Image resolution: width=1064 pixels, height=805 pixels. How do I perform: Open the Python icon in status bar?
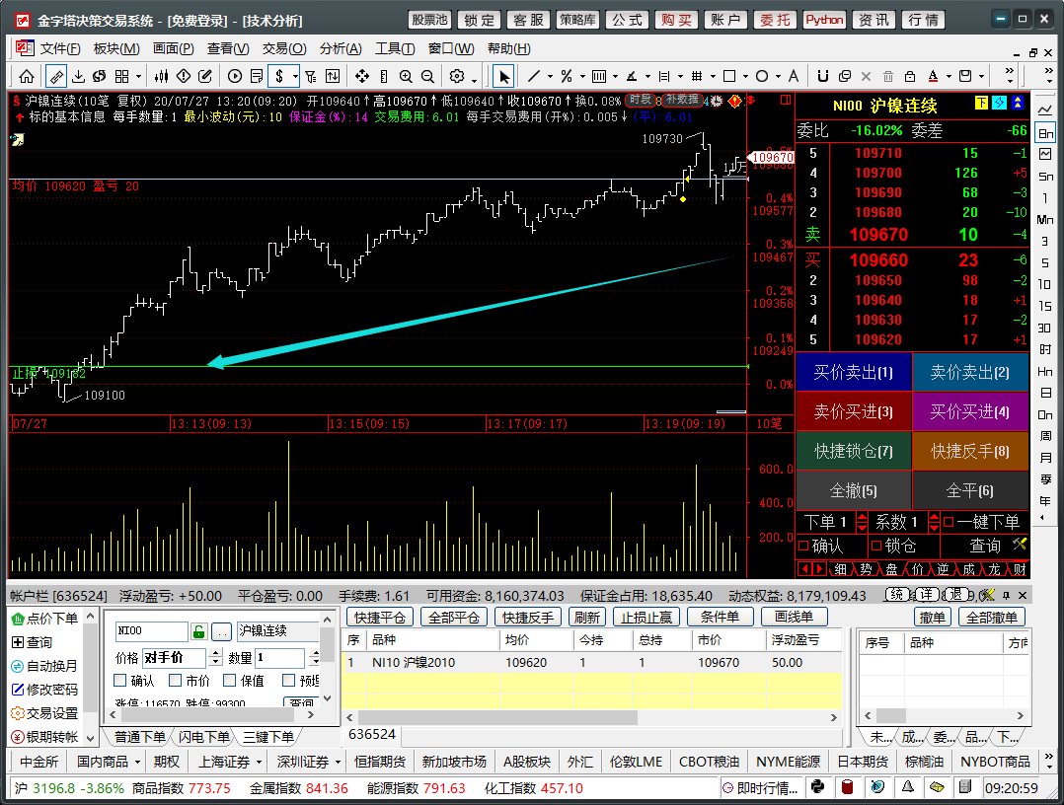point(817,786)
